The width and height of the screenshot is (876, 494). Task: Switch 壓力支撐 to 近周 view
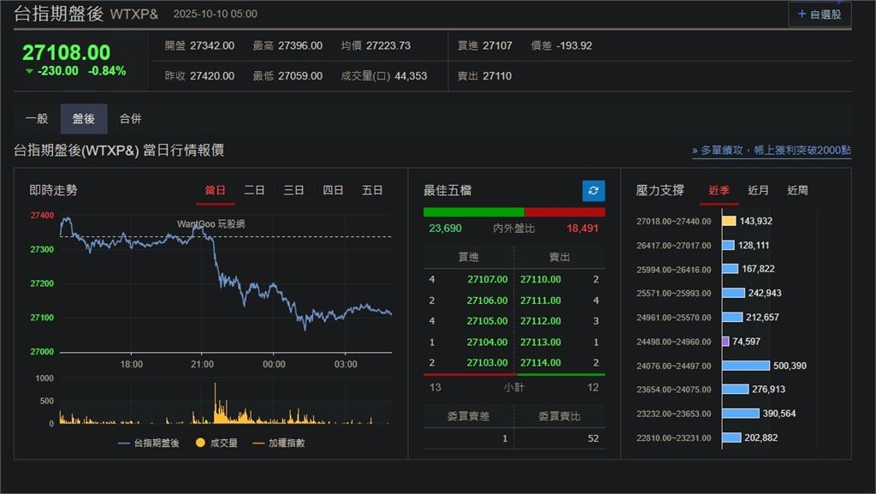pos(796,191)
